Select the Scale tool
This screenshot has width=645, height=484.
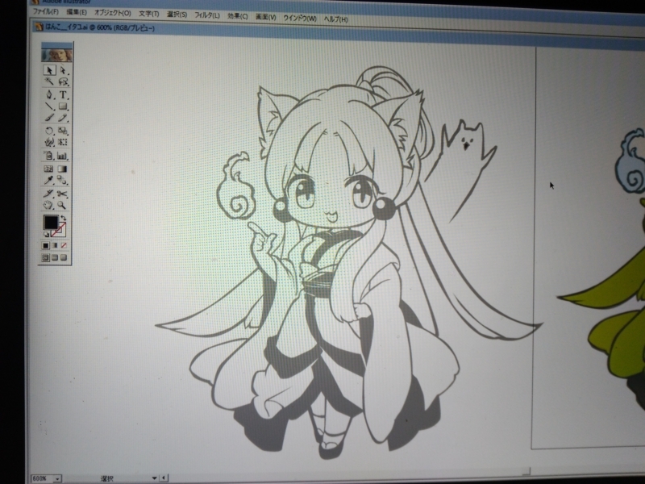coord(63,131)
